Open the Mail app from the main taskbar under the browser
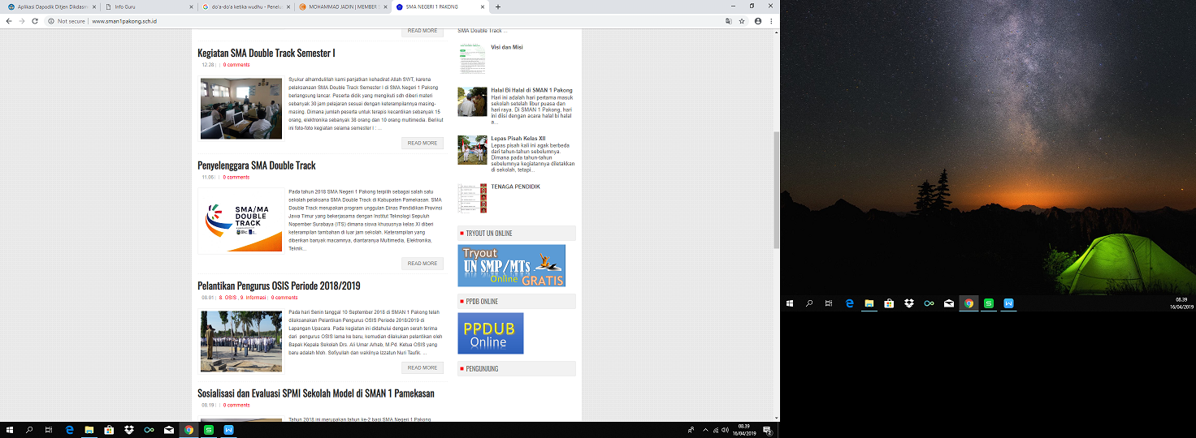This screenshot has height=438, width=1196. click(169, 430)
